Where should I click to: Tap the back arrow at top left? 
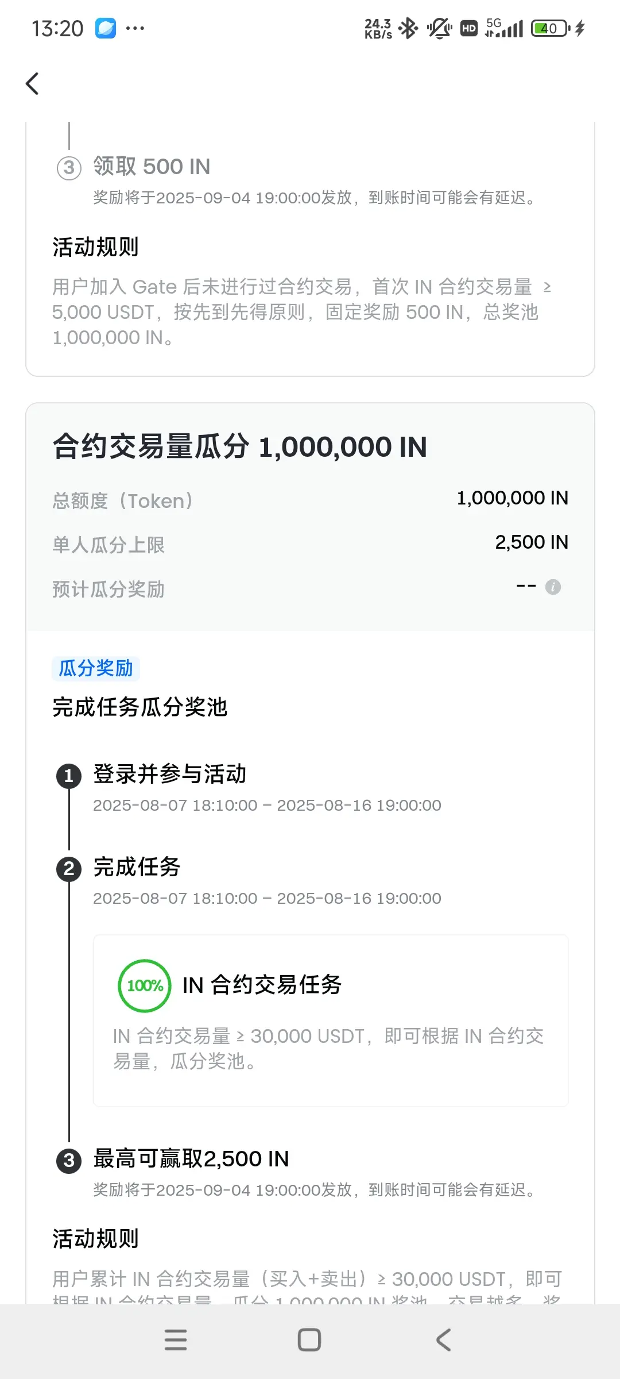point(33,83)
